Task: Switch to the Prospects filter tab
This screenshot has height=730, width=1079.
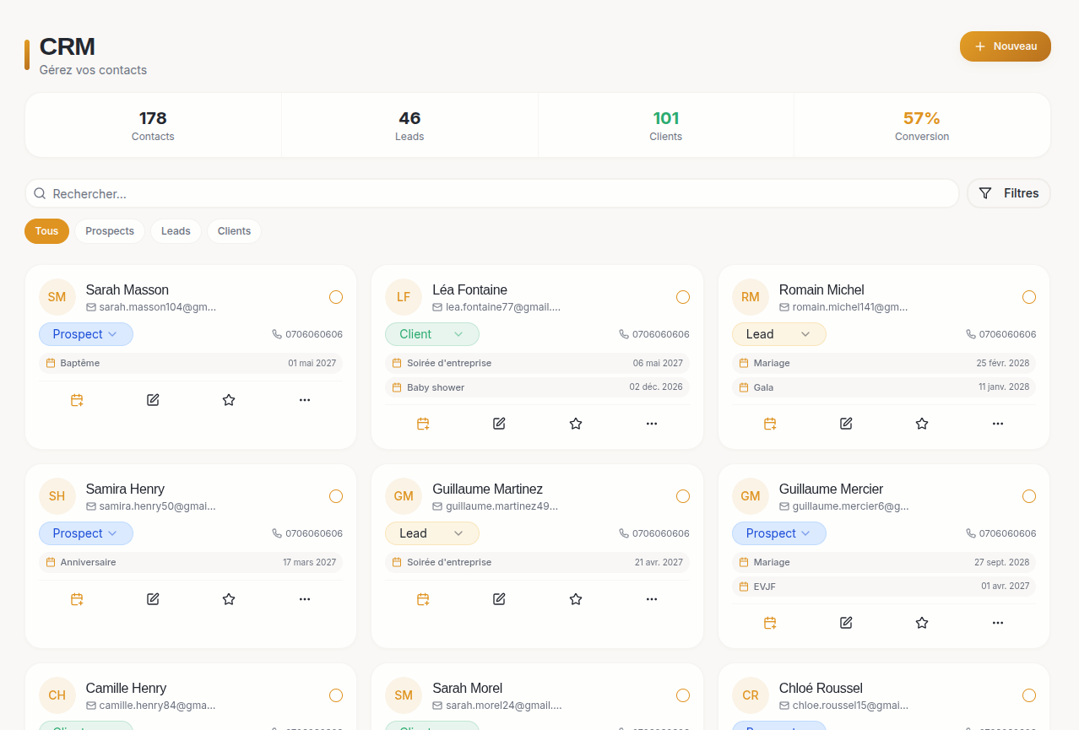Action: [110, 231]
